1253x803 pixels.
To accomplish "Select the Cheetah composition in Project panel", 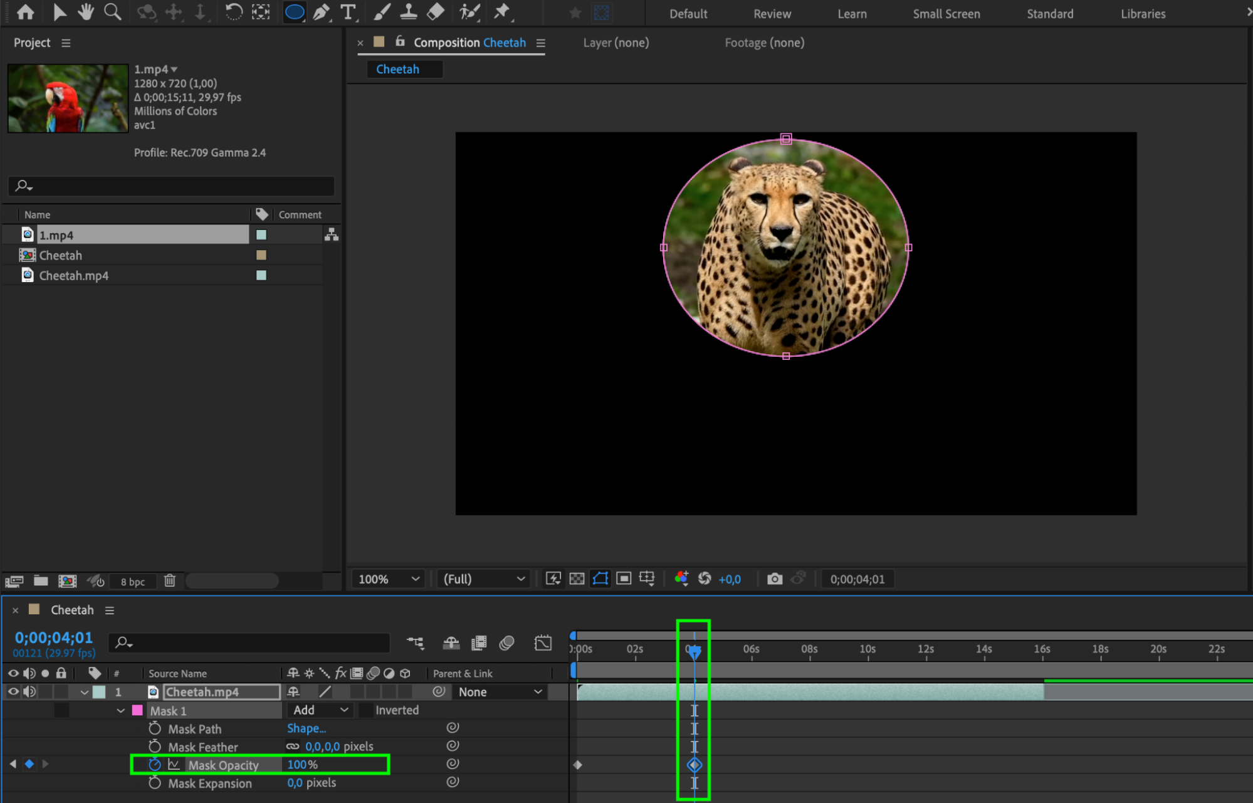I will click(61, 255).
